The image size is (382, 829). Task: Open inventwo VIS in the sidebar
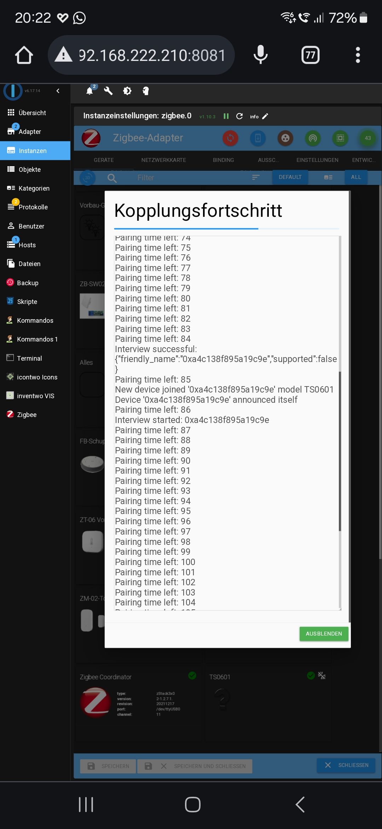[35, 396]
